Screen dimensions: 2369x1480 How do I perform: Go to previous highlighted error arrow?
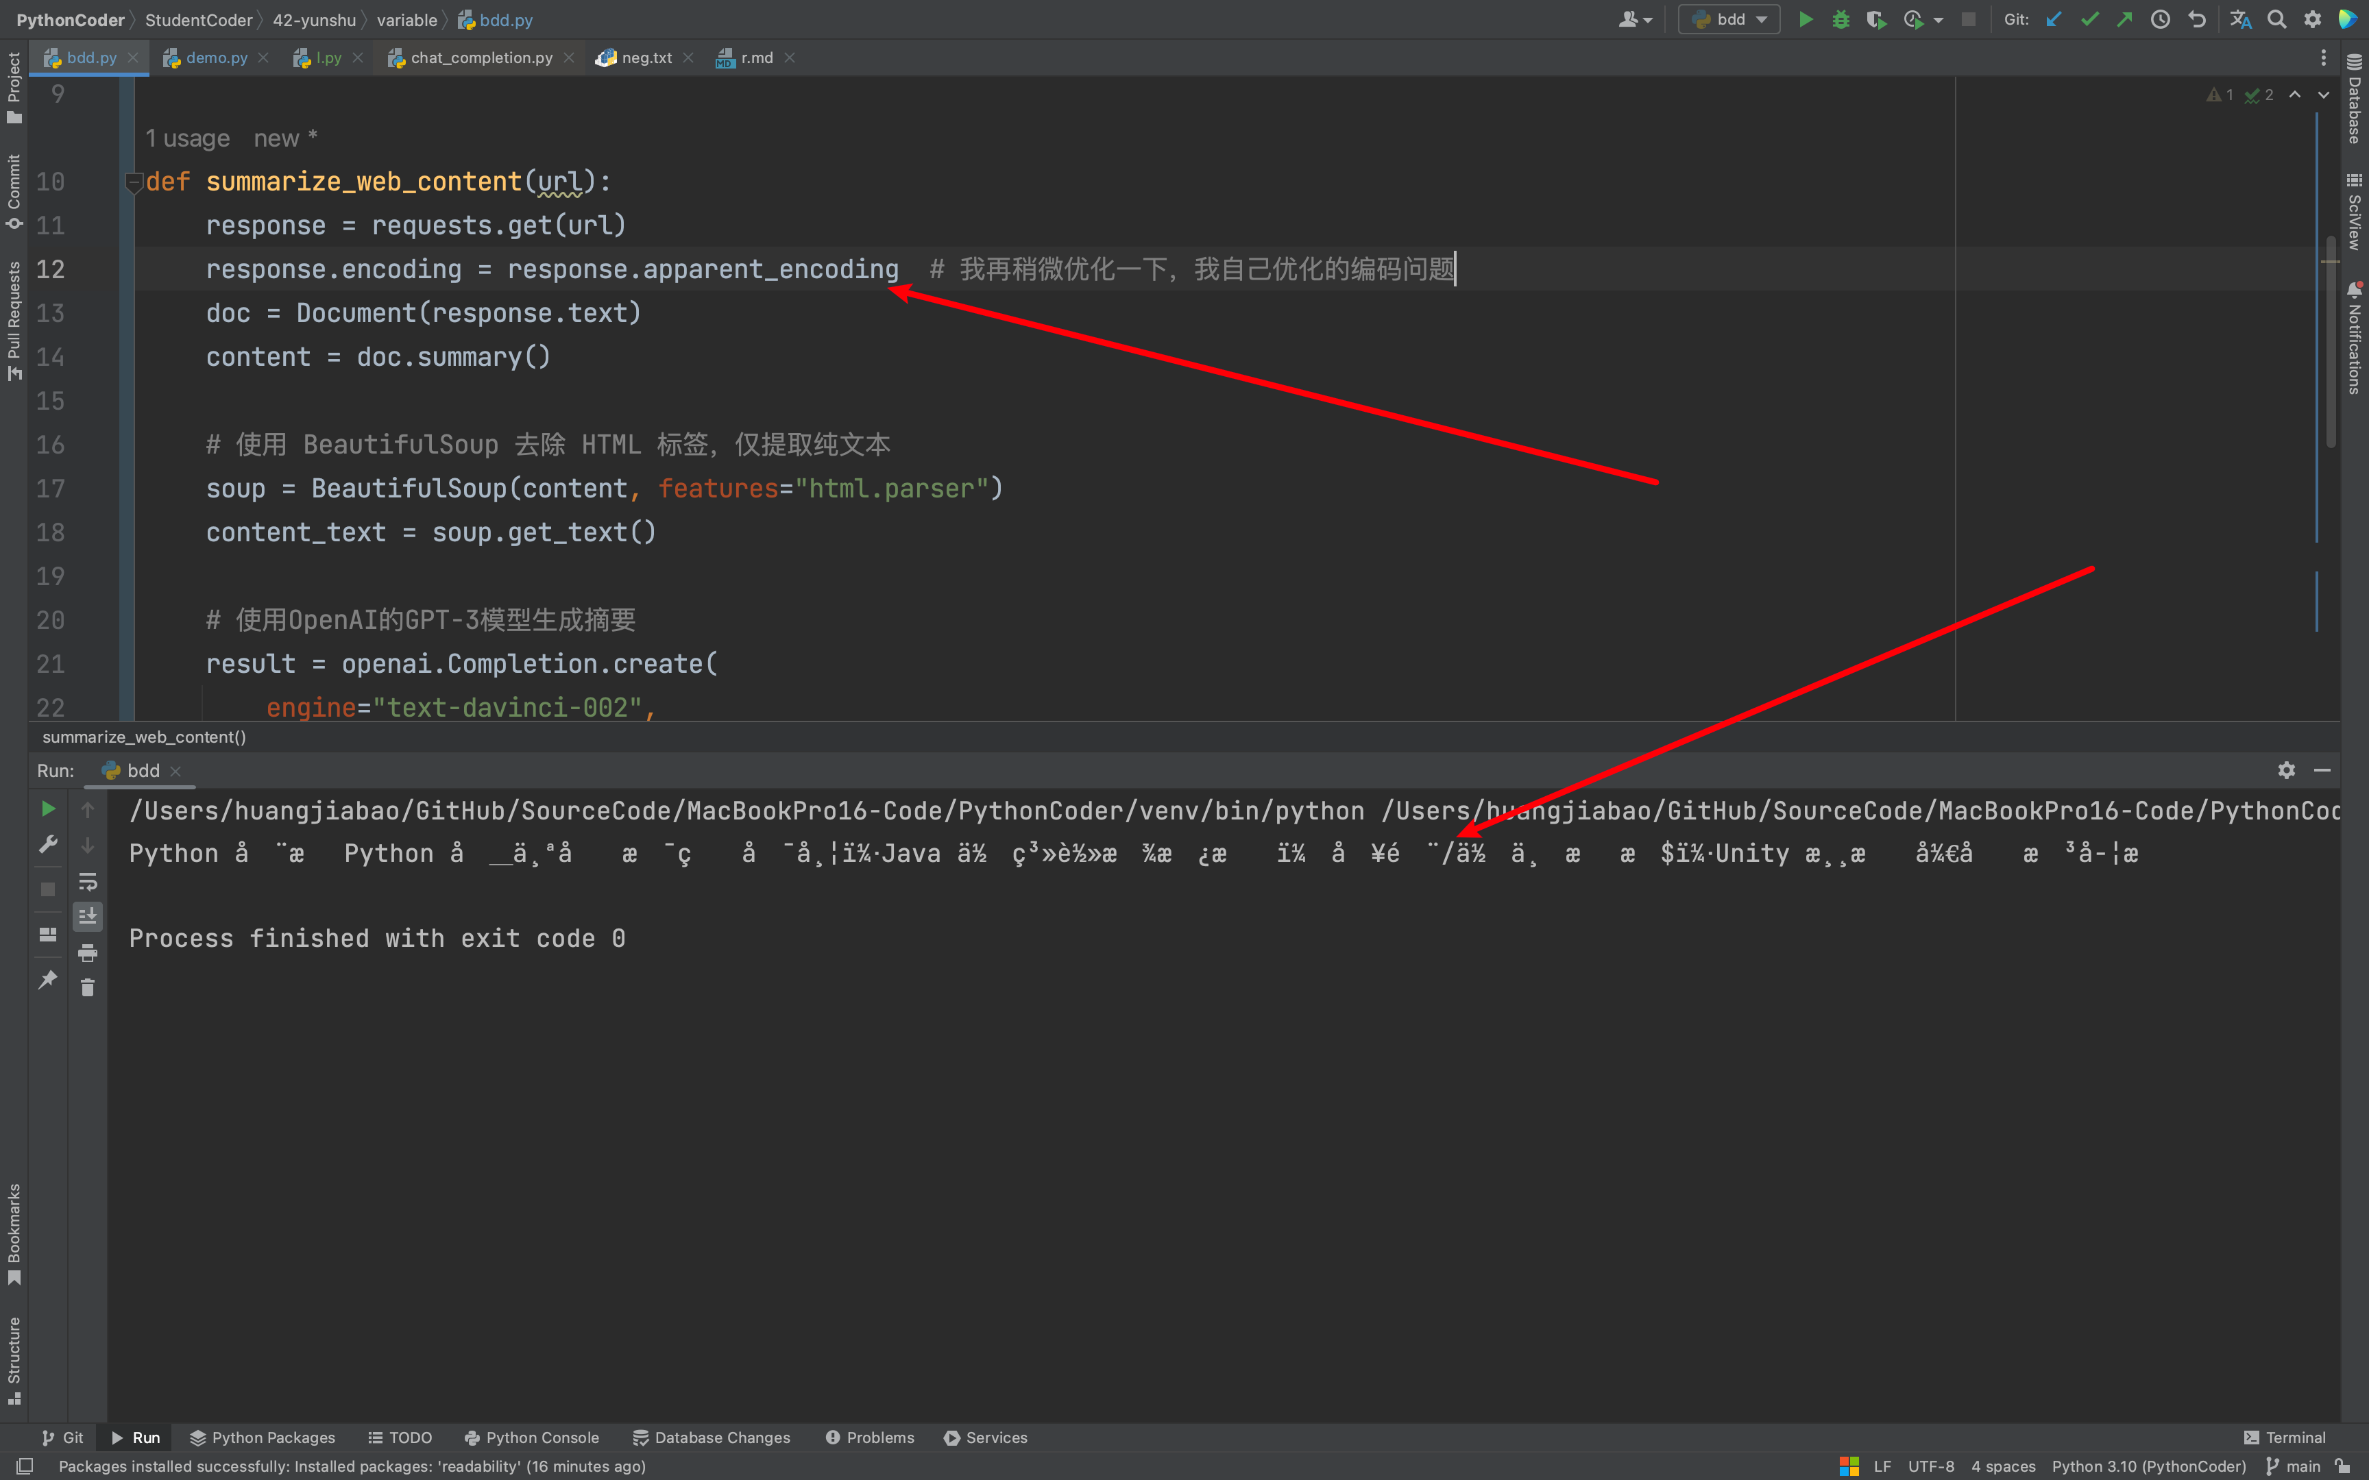point(2294,95)
